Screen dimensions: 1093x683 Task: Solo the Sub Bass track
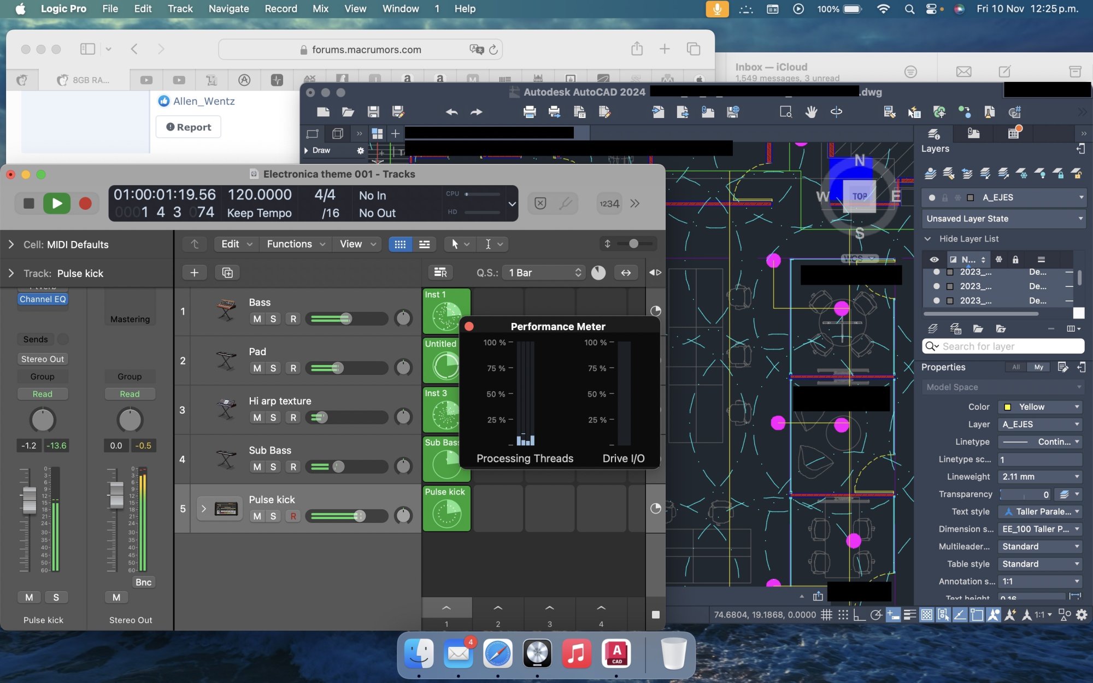273,467
